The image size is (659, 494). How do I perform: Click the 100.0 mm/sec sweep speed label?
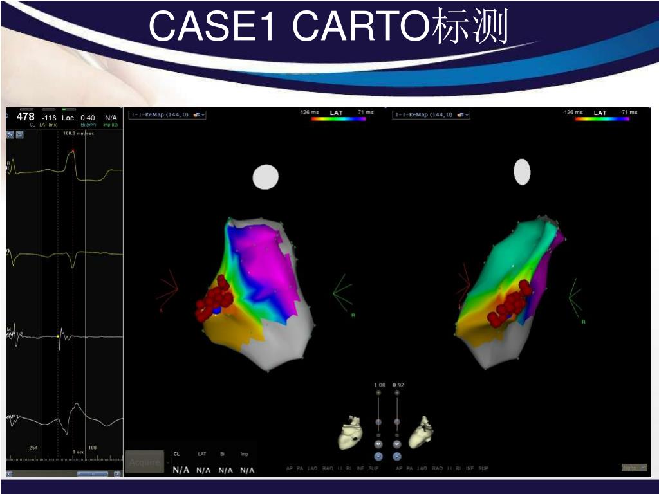coord(79,133)
